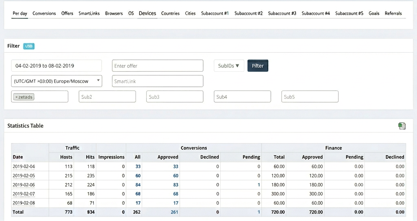Image resolution: width=417 pixels, height=221 pixels.
Task: Click into the Sub4 field
Action: pos(242,97)
